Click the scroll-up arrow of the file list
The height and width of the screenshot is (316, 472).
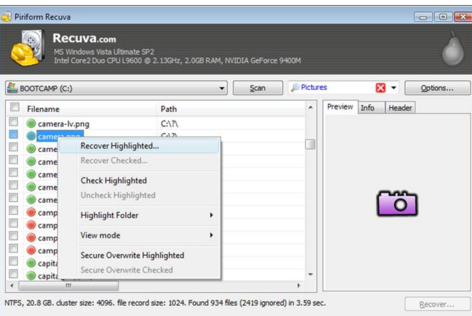(310, 108)
